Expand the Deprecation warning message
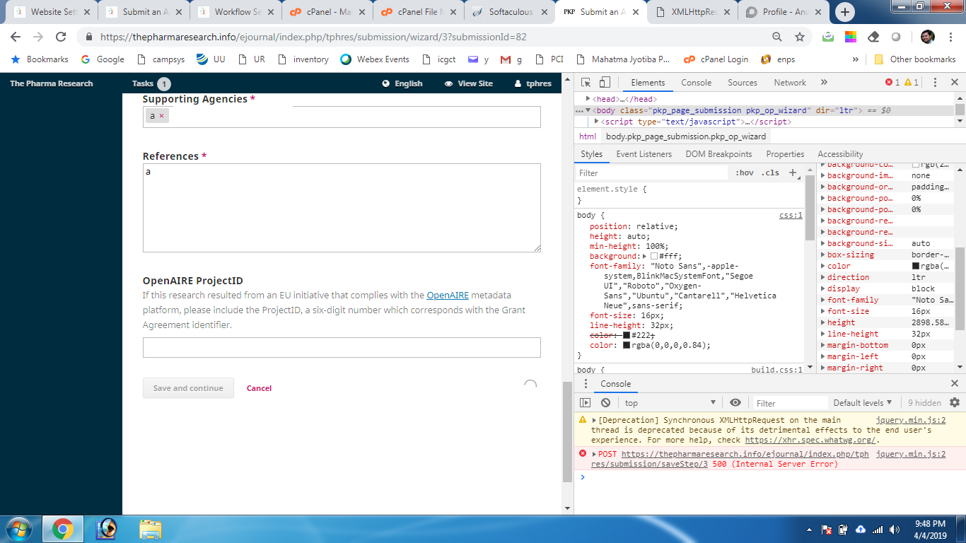Viewport: 966px width, 543px height. (x=595, y=420)
